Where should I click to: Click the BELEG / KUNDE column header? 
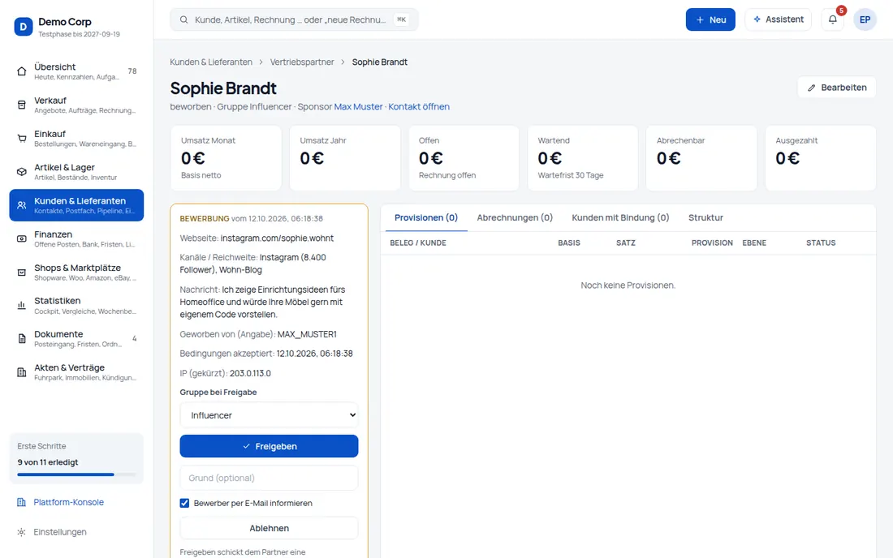[x=418, y=243]
